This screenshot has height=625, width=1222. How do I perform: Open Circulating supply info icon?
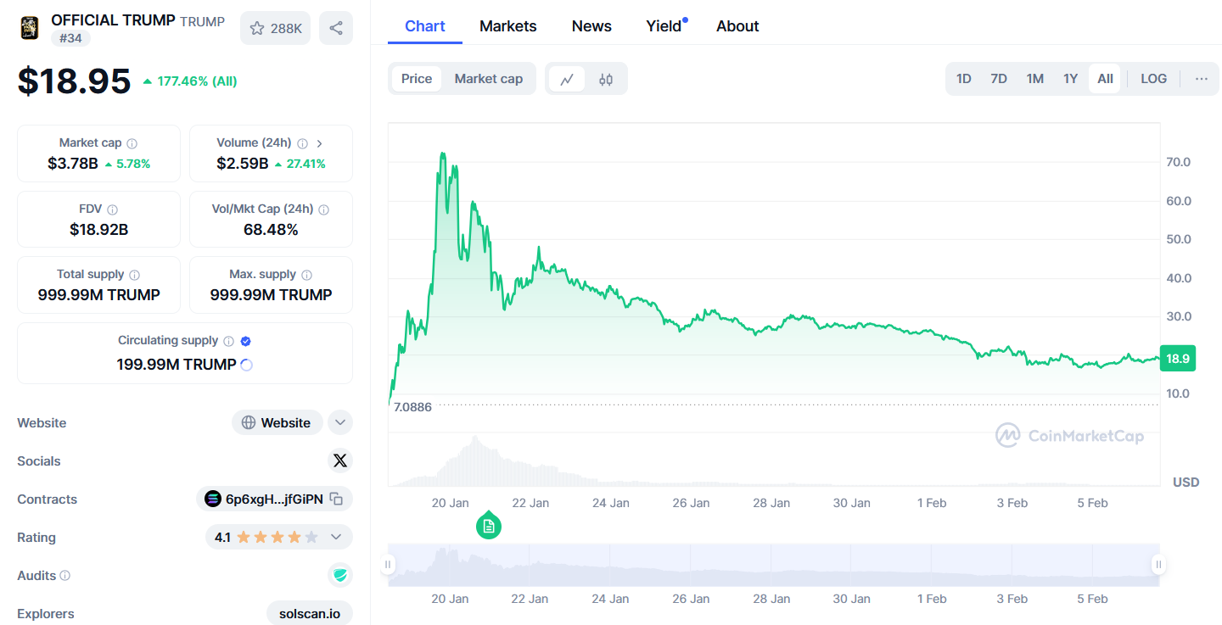click(228, 341)
